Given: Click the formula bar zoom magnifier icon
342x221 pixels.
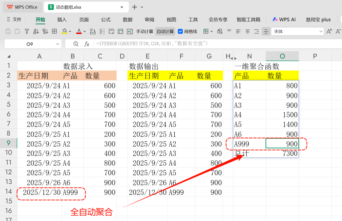Looking at the screenshot, I should [76, 44].
